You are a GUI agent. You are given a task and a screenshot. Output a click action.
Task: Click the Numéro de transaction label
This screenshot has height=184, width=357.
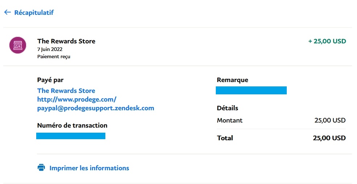[x=72, y=125]
